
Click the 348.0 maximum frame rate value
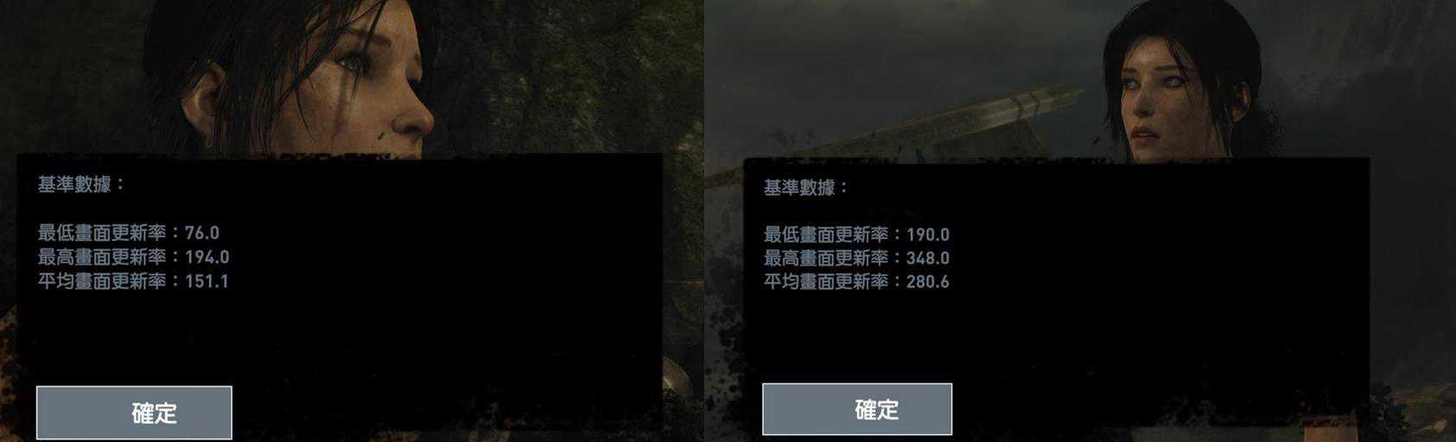pyautogui.click(x=928, y=258)
